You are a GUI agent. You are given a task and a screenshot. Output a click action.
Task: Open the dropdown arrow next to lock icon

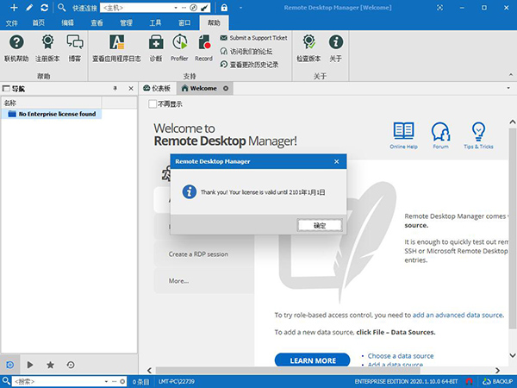pos(240,8)
